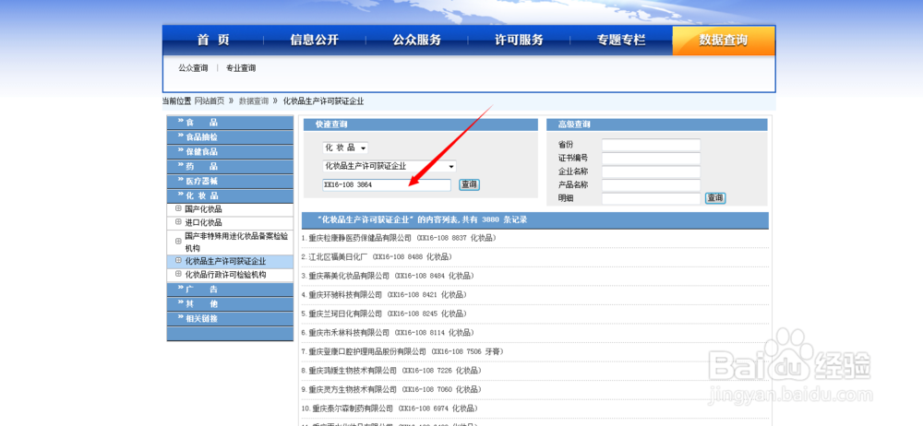
Task: Open the 信息公开 navigation tab
Action: coord(315,41)
